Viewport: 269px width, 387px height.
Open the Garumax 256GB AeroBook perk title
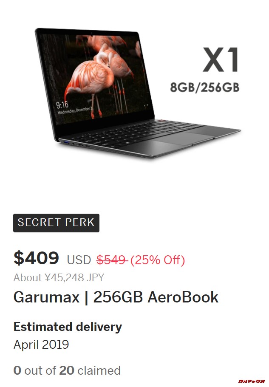[116, 297]
